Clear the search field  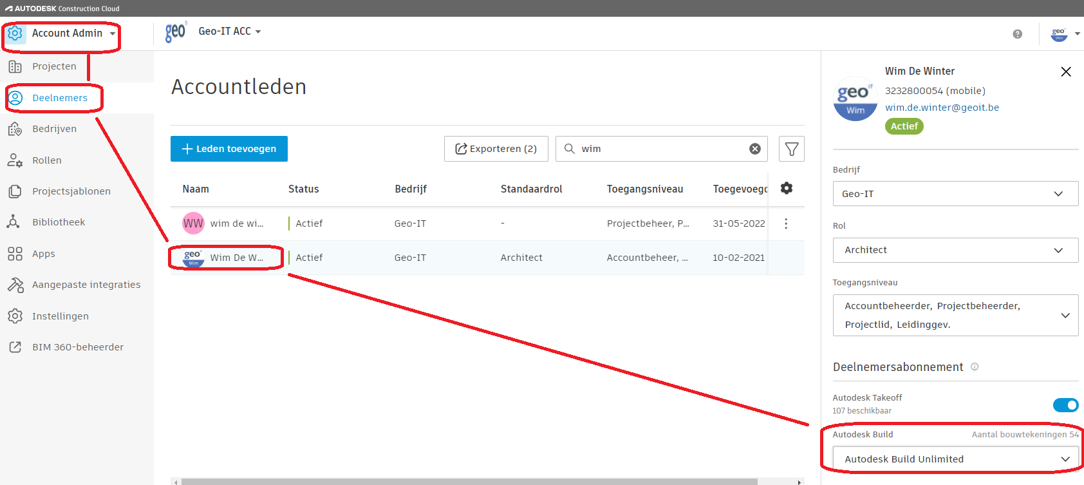(x=755, y=149)
